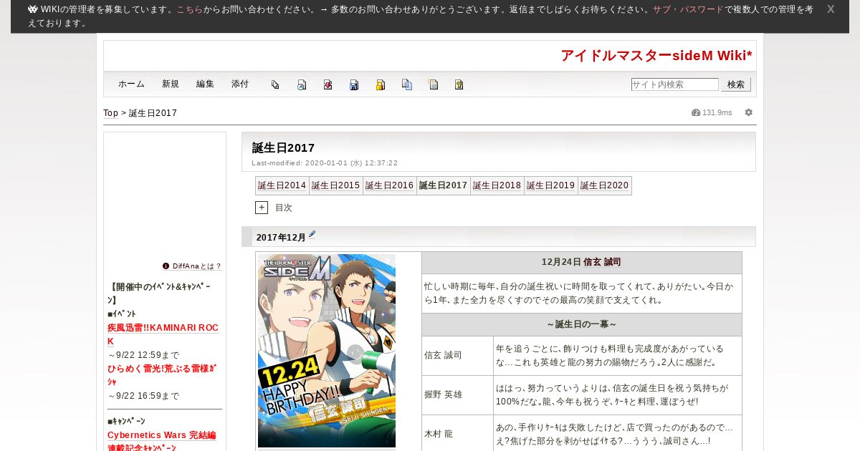Click the padlock freeze icon in toolbar

(381, 84)
